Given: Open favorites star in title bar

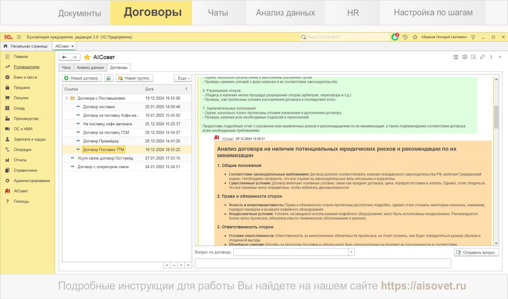Looking at the screenshot, I should [415, 37].
